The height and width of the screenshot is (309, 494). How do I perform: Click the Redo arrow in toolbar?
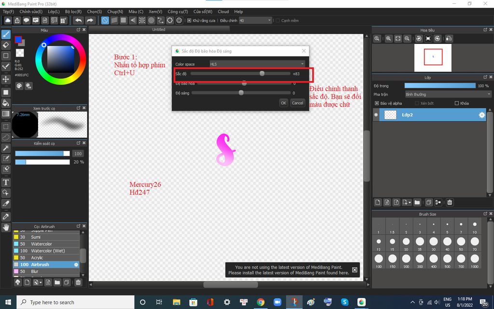[90, 20]
